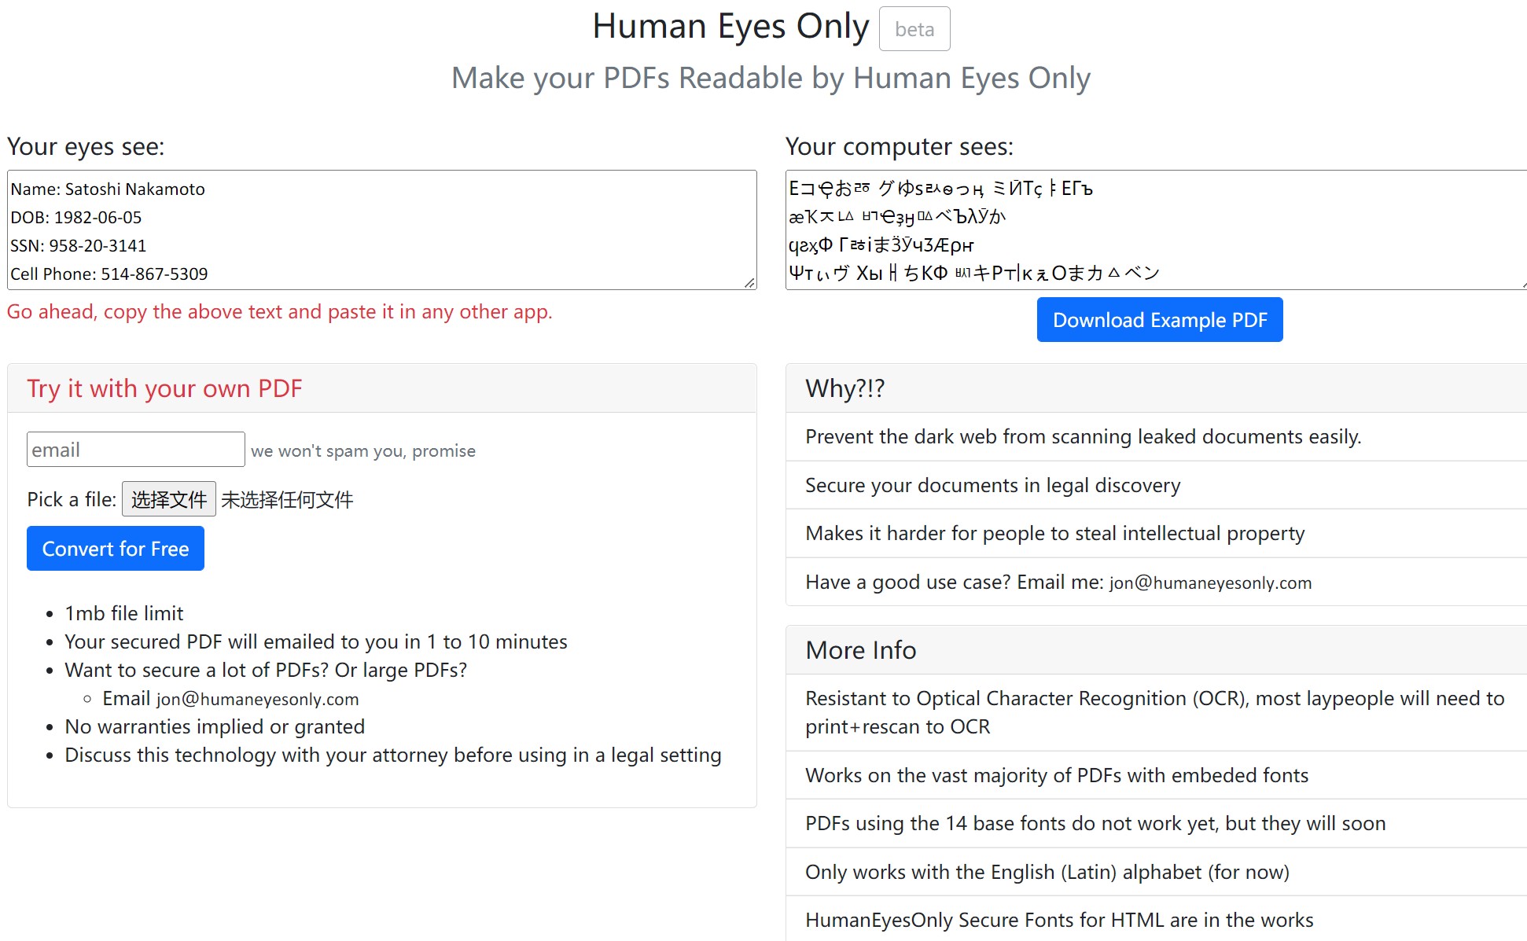Click the red Go ahead, copy the above text message

pos(279,312)
